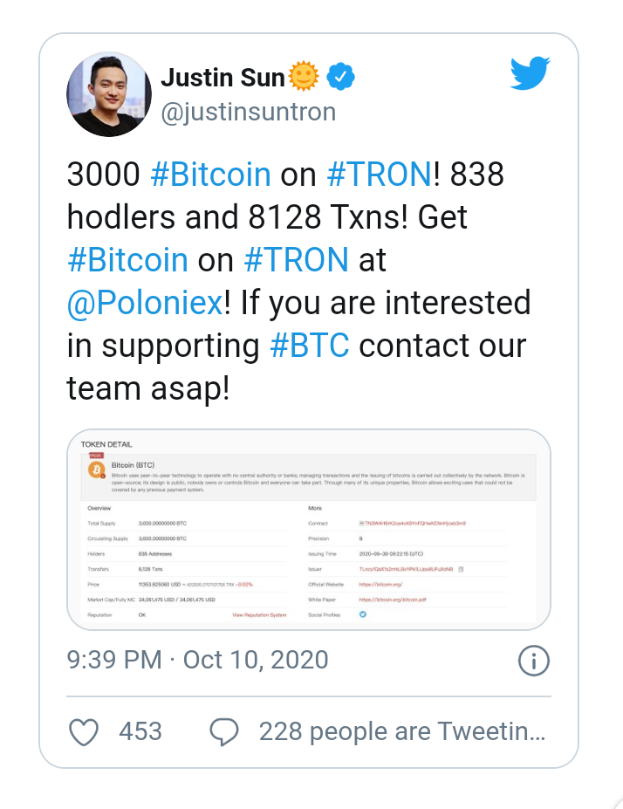
Task: Open "228 people are Tweeting" link
Action: coord(402,731)
